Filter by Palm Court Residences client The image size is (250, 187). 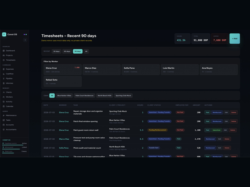pyautogui.click(x=84, y=95)
